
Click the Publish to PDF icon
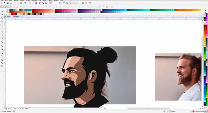point(46,3)
